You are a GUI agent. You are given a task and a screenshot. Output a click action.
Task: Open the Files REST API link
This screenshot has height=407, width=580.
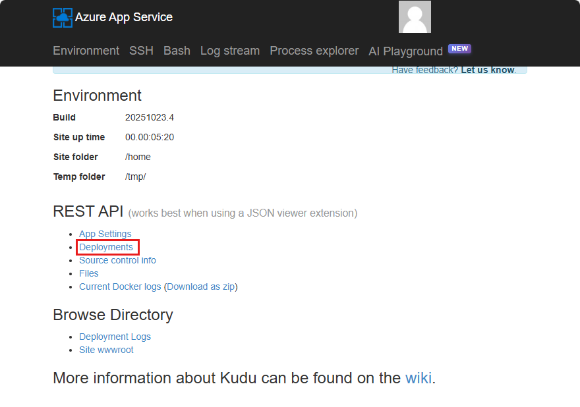(89, 273)
